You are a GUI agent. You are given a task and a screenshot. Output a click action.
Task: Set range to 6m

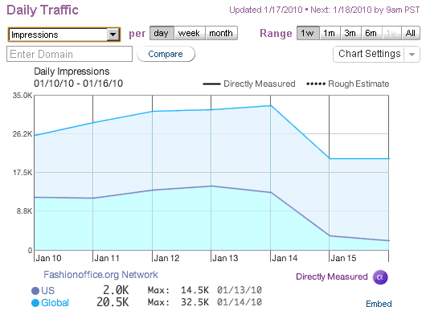pos(371,33)
